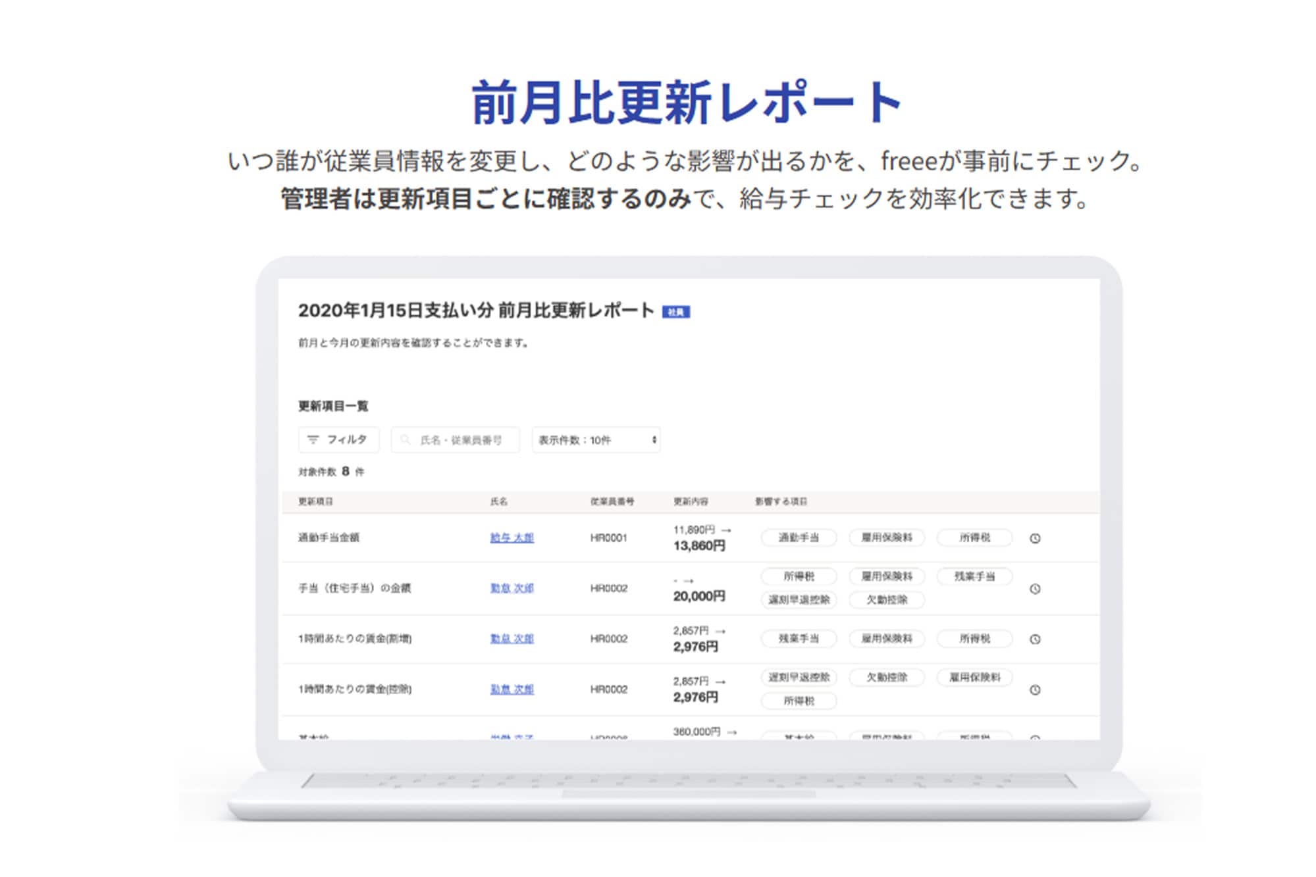Click 影響する項目 column header
The width and height of the screenshot is (1316, 877).
781,501
